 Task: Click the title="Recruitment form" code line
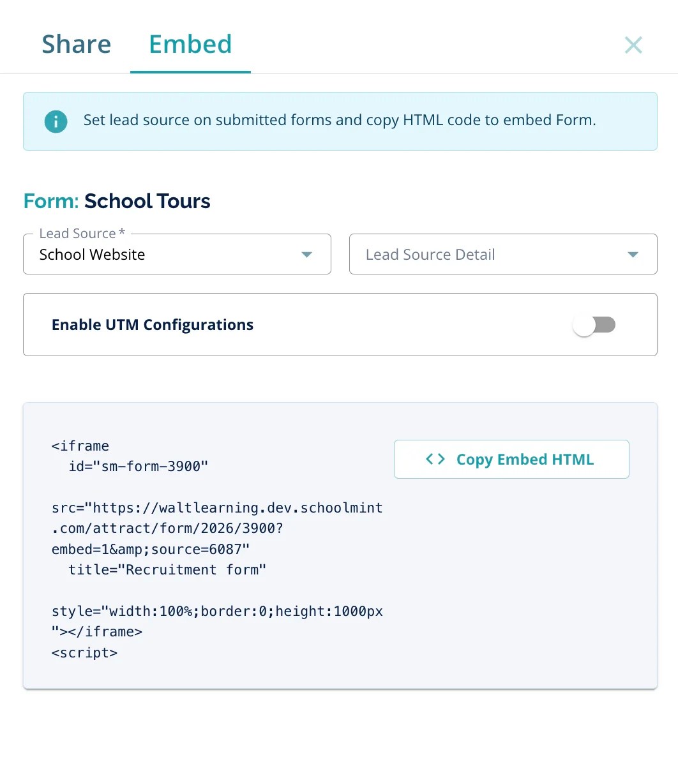tap(167, 570)
